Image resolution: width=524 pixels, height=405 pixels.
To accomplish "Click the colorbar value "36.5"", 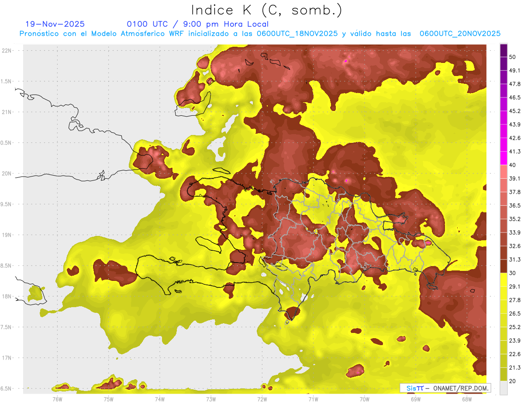I will point(515,205).
